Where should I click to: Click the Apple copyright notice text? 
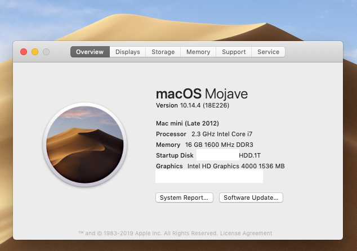(x=148, y=233)
